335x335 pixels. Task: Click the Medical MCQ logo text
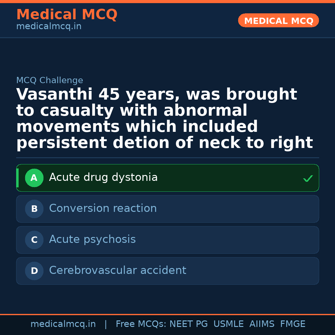coord(67,14)
